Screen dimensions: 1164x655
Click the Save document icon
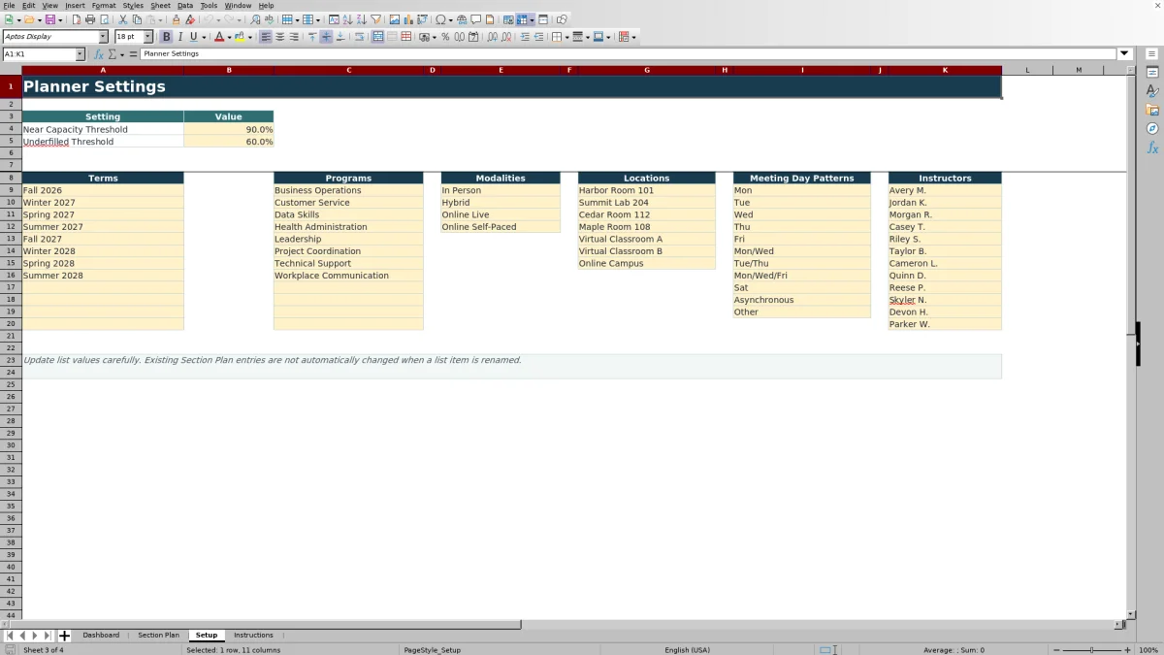[x=49, y=19]
